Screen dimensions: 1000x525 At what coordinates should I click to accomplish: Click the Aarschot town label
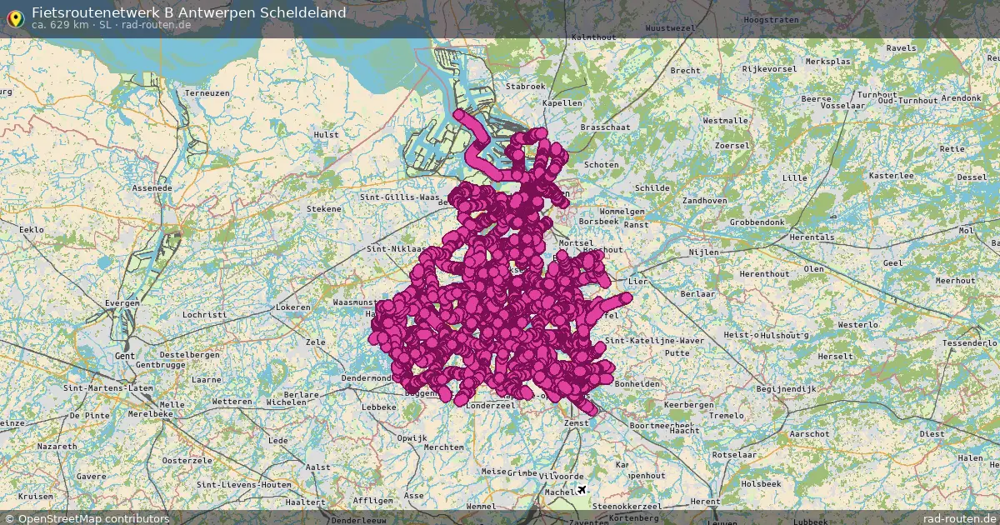tap(809, 434)
